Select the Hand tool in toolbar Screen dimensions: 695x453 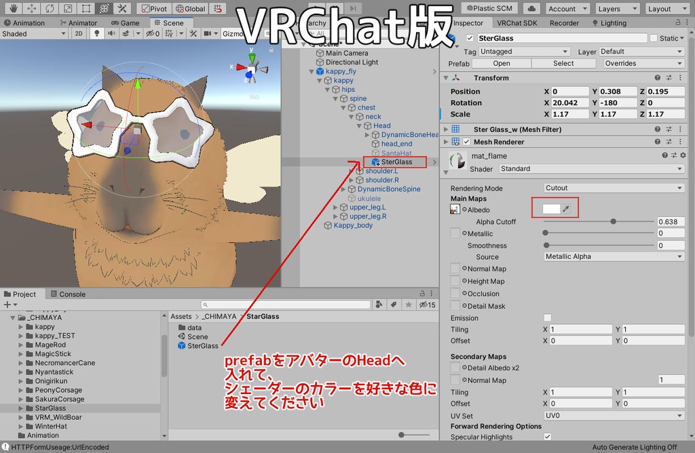(14, 8)
